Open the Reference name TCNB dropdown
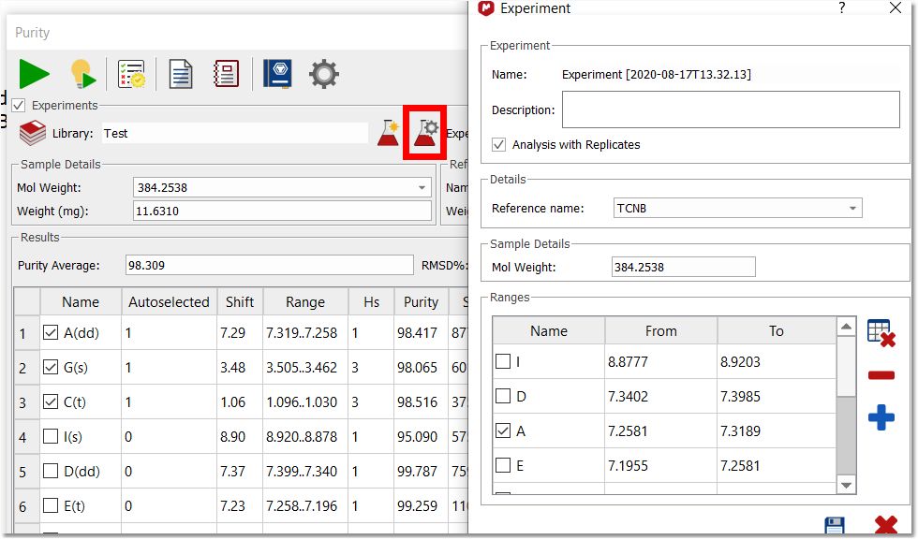918x540 pixels. point(852,209)
